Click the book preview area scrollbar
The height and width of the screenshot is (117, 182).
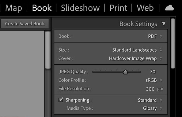(47, 50)
